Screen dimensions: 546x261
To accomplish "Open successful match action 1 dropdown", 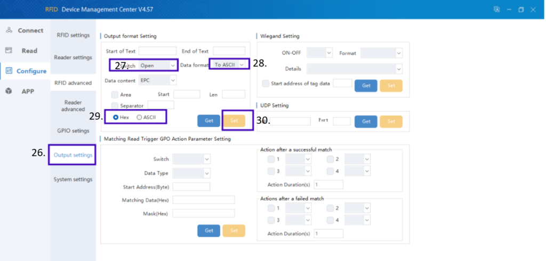I will (x=299, y=159).
